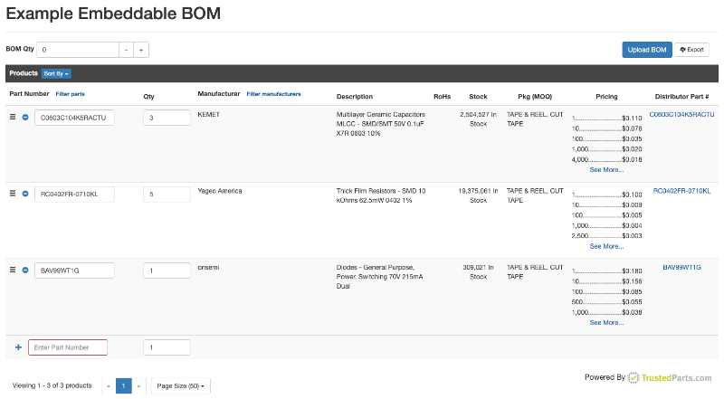Image resolution: width=724 pixels, height=399 pixels.
Task: Click the KEMET manufacturer text
Action: [x=209, y=115]
